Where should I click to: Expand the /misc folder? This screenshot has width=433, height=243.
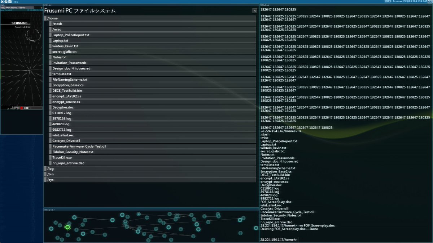point(153,30)
